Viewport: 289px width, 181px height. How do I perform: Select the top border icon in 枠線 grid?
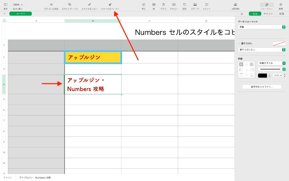241,75
